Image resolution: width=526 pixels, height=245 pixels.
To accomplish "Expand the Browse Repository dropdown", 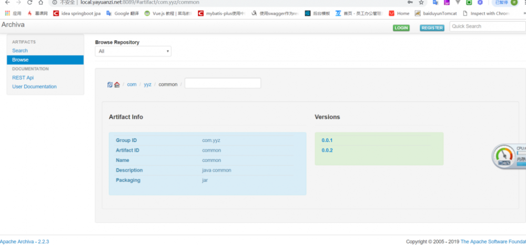I will click(x=133, y=52).
